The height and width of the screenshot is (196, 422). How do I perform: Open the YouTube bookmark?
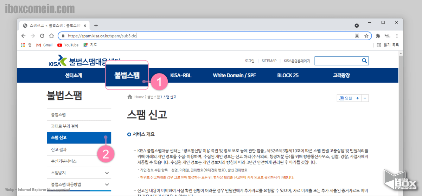point(68,45)
